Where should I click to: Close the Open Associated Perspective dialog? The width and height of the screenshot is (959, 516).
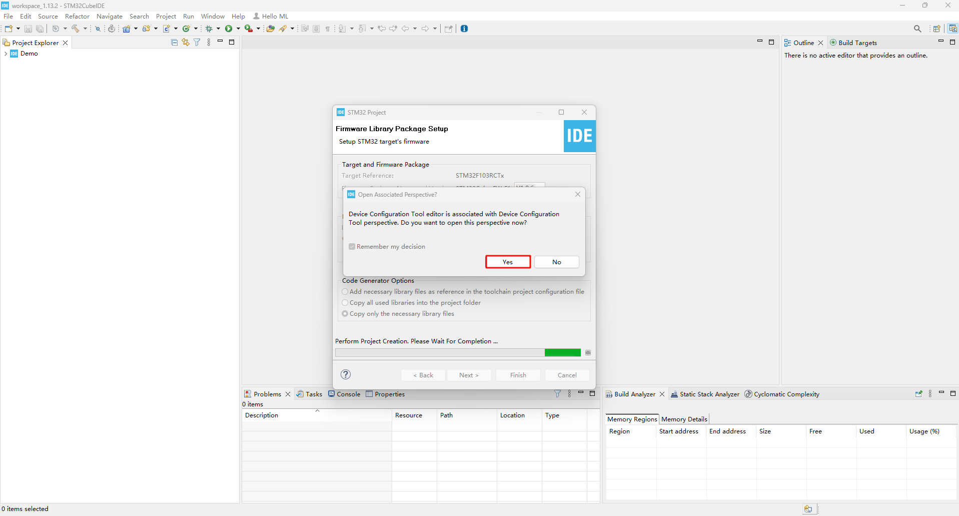[x=578, y=194]
